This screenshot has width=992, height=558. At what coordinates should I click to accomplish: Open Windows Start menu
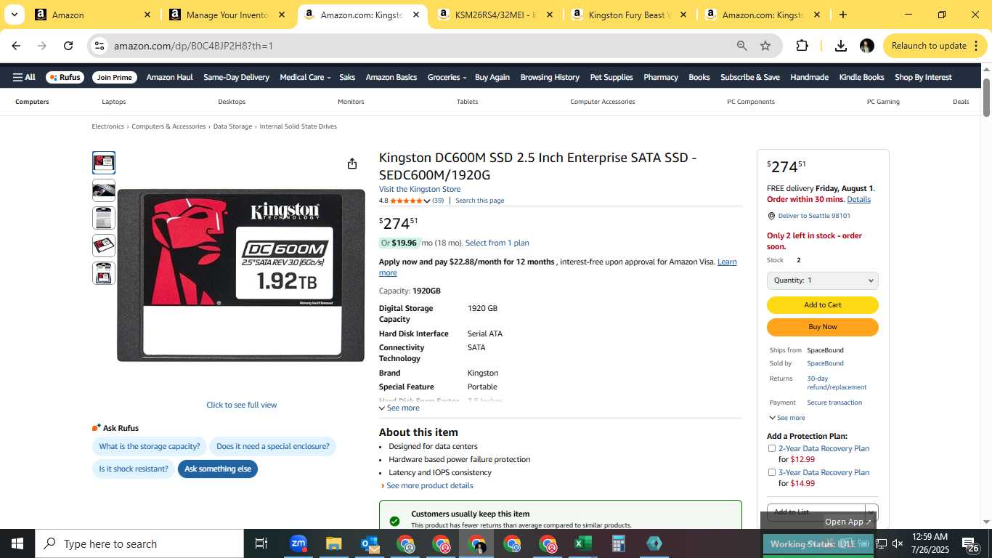(17, 543)
